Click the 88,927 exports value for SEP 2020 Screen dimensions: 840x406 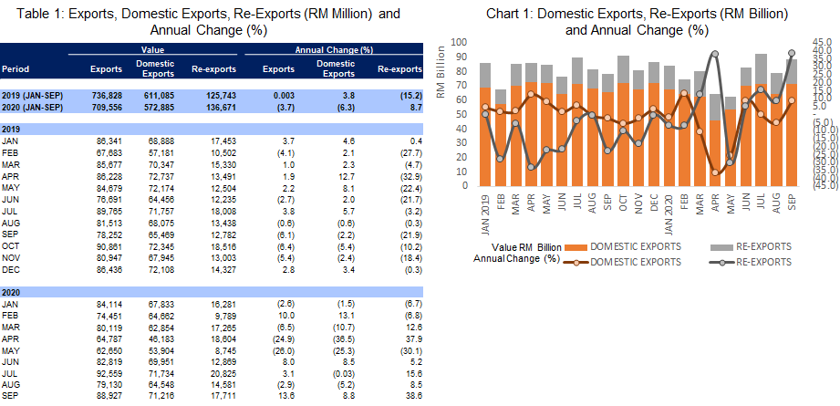pyautogui.click(x=109, y=399)
